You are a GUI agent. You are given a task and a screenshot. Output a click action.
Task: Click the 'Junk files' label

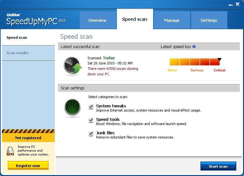click(x=105, y=133)
